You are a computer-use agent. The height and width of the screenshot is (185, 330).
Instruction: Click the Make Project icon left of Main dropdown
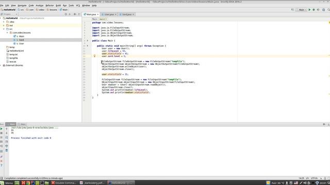292,10
